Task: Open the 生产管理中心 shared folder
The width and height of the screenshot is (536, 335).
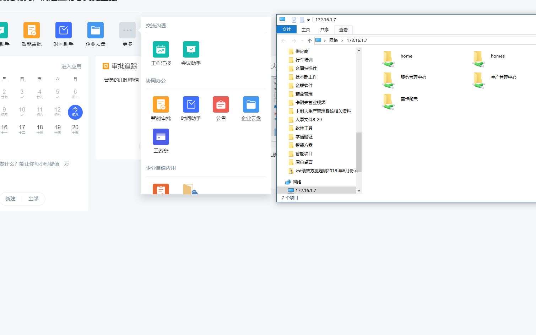Action: pos(494,80)
